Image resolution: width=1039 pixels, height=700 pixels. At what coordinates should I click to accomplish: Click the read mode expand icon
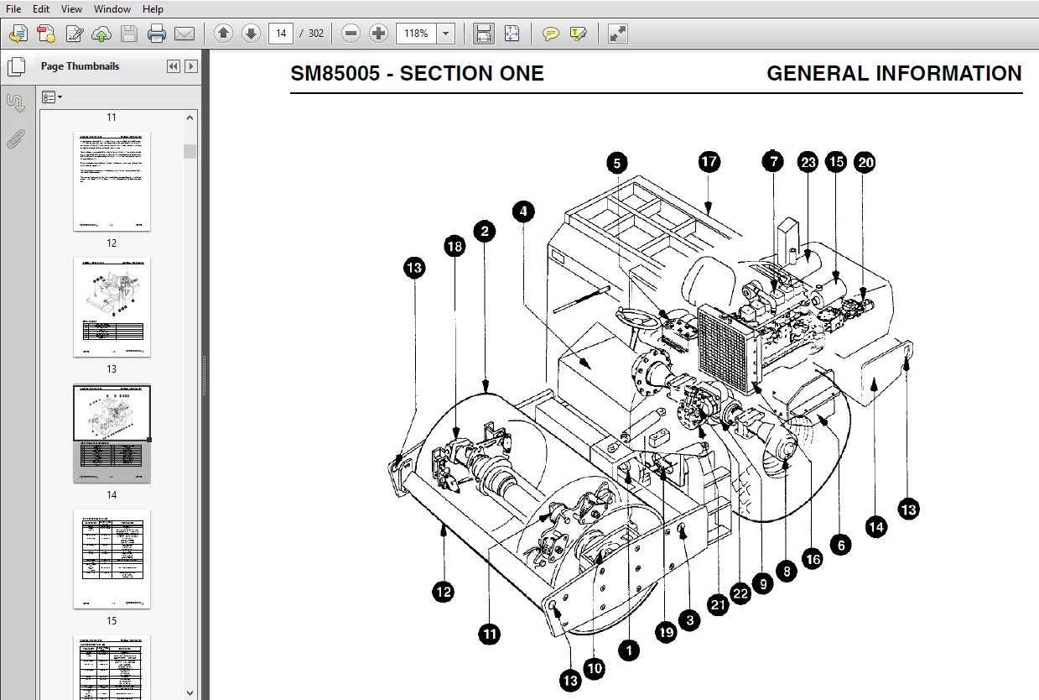click(x=617, y=34)
